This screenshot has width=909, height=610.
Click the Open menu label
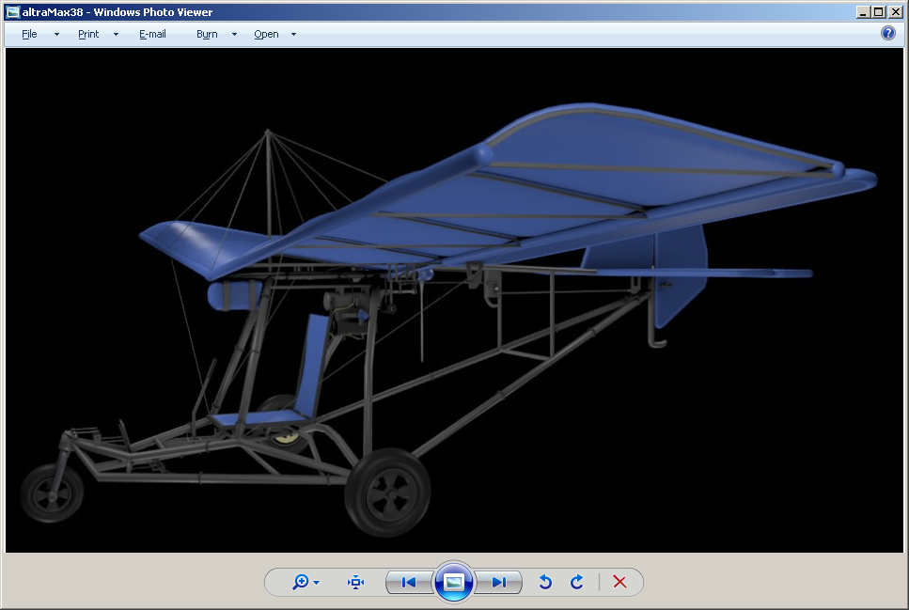point(266,34)
